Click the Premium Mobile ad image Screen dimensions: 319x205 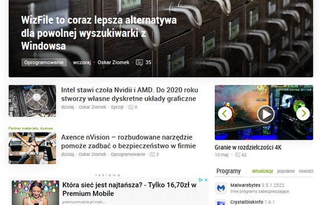pos(35,192)
